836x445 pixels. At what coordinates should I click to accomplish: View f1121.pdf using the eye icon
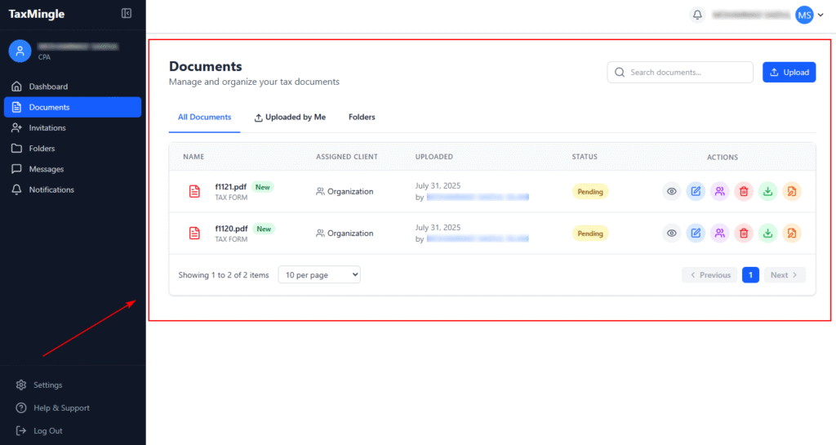(x=671, y=192)
